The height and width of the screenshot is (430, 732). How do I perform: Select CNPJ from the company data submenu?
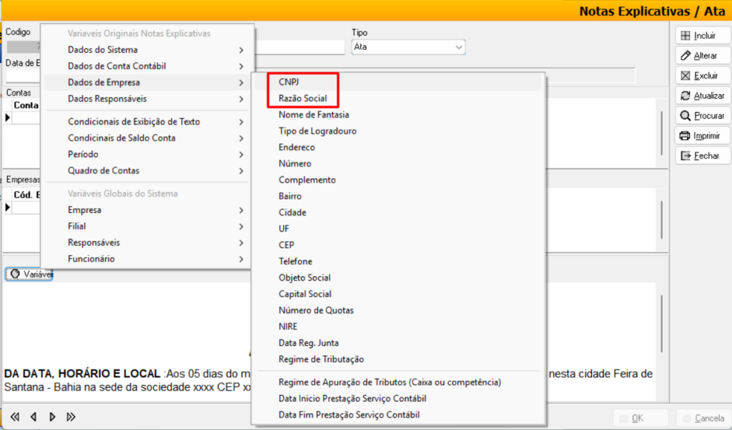tap(288, 81)
